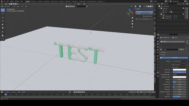The image size is (189, 106).
Task: Enable the Selected Faces checkbox
Action: [x=144, y=16]
